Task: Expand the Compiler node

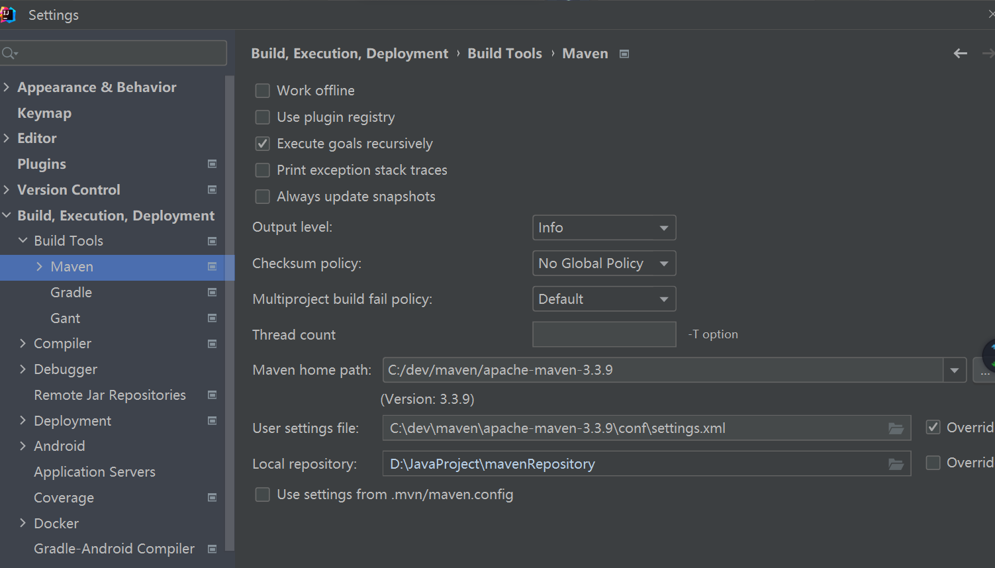Action: pyautogui.click(x=23, y=343)
